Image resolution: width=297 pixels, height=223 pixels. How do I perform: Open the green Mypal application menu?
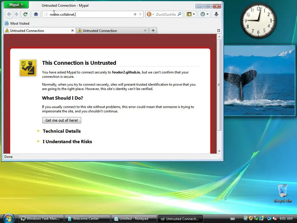coord(16,5)
